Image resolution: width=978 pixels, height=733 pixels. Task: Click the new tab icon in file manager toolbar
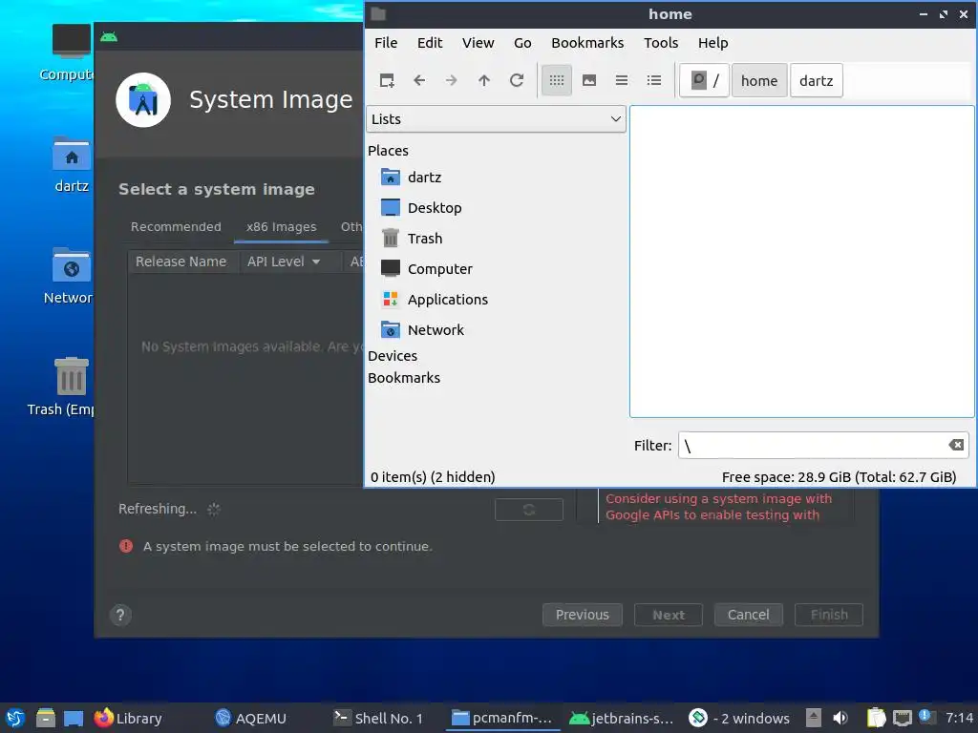click(387, 80)
